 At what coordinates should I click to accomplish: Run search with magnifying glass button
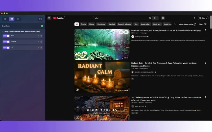click(156, 18)
